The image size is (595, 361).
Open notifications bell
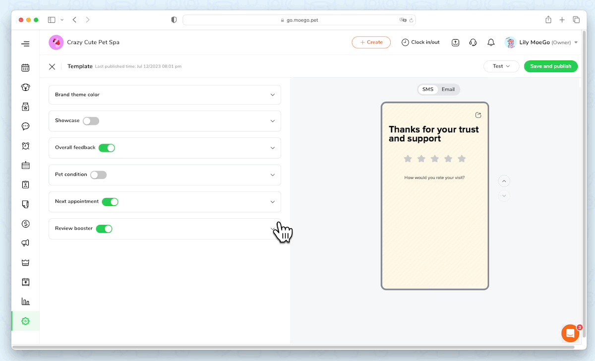(x=491, y=43)
